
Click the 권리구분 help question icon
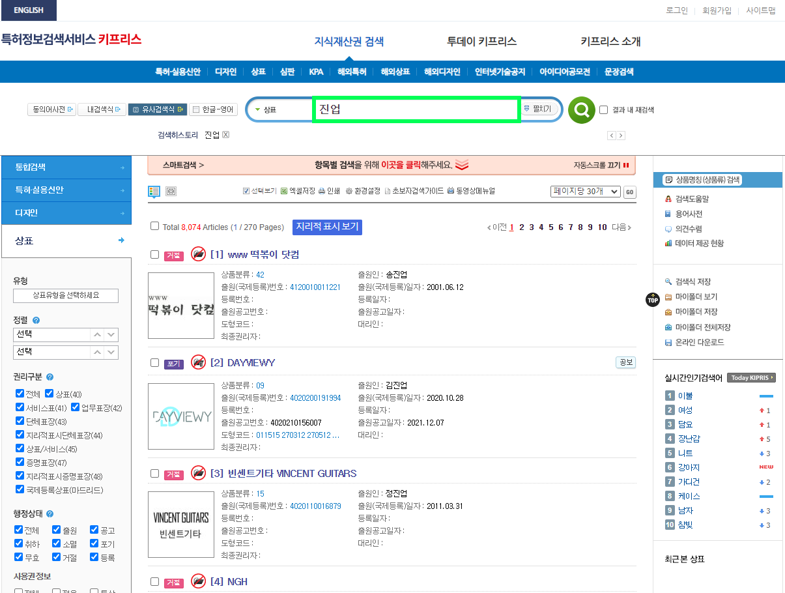(50, 377)
